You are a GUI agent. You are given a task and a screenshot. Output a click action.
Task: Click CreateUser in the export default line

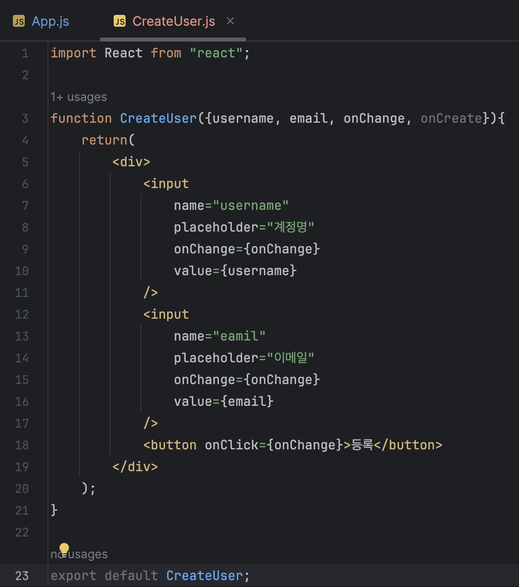click(205, 576)
